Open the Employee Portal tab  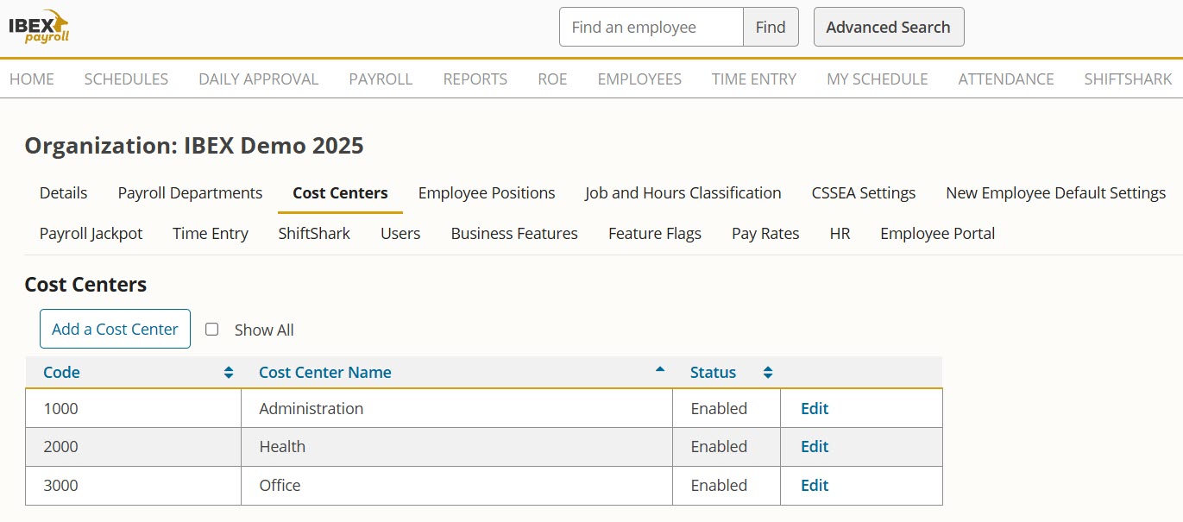tap(938, 234)
